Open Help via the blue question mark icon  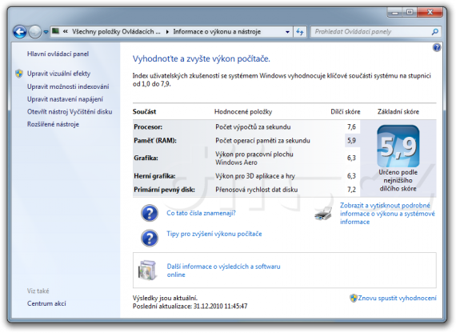[x=437, y=47]
